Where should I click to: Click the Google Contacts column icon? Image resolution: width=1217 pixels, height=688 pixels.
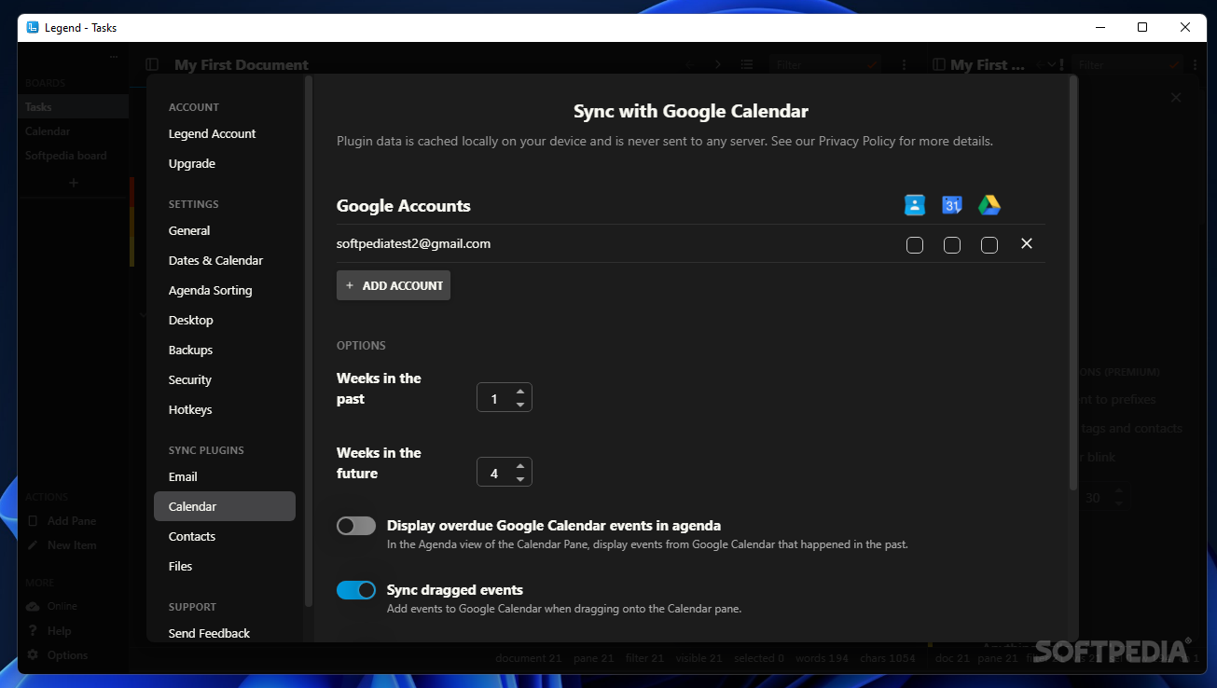tap(915, 205)
